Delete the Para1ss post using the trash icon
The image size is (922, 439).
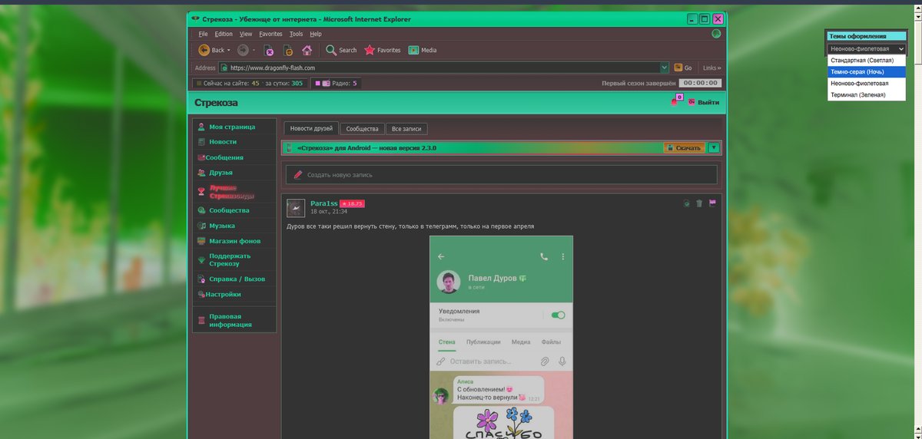[x=699, y=203]
